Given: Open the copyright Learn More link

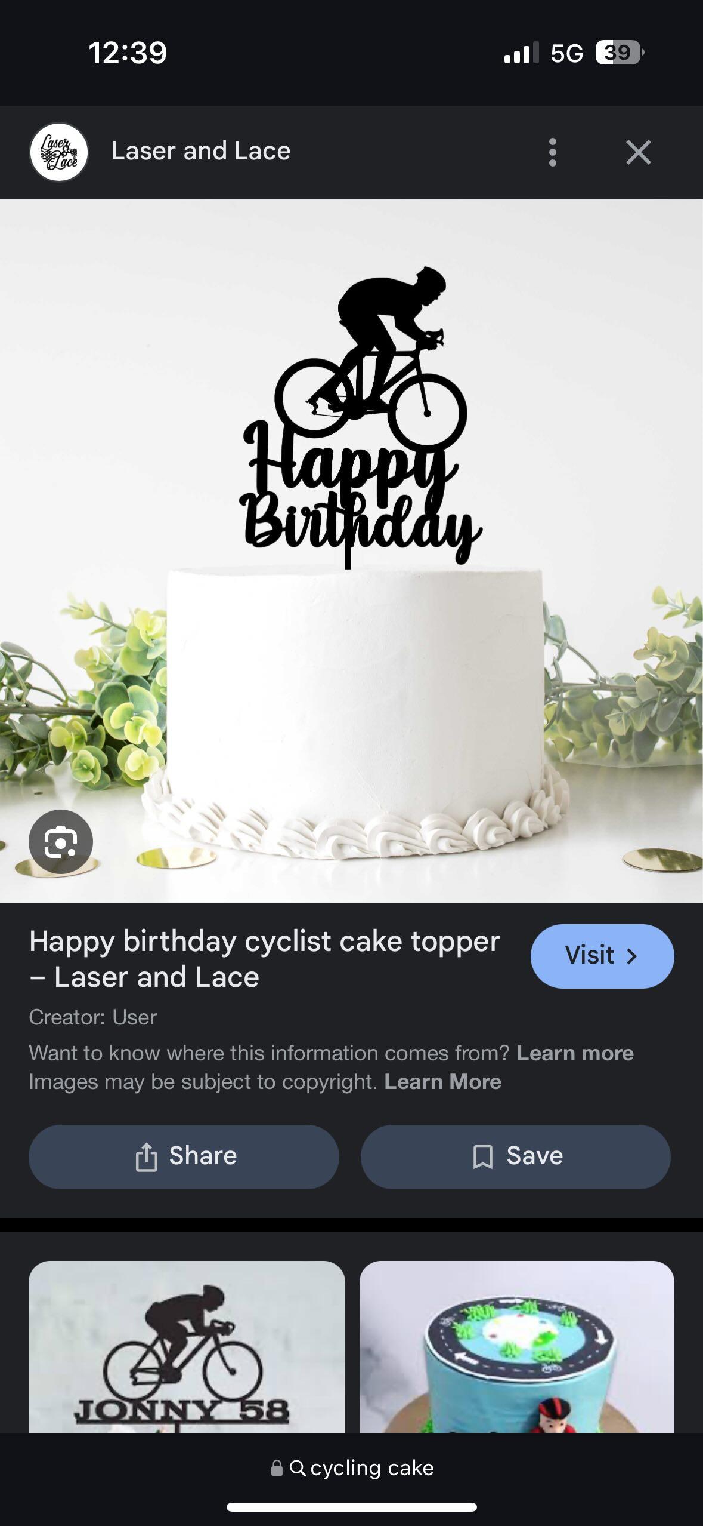Looking at the screenshot, I should [442, 1082].
